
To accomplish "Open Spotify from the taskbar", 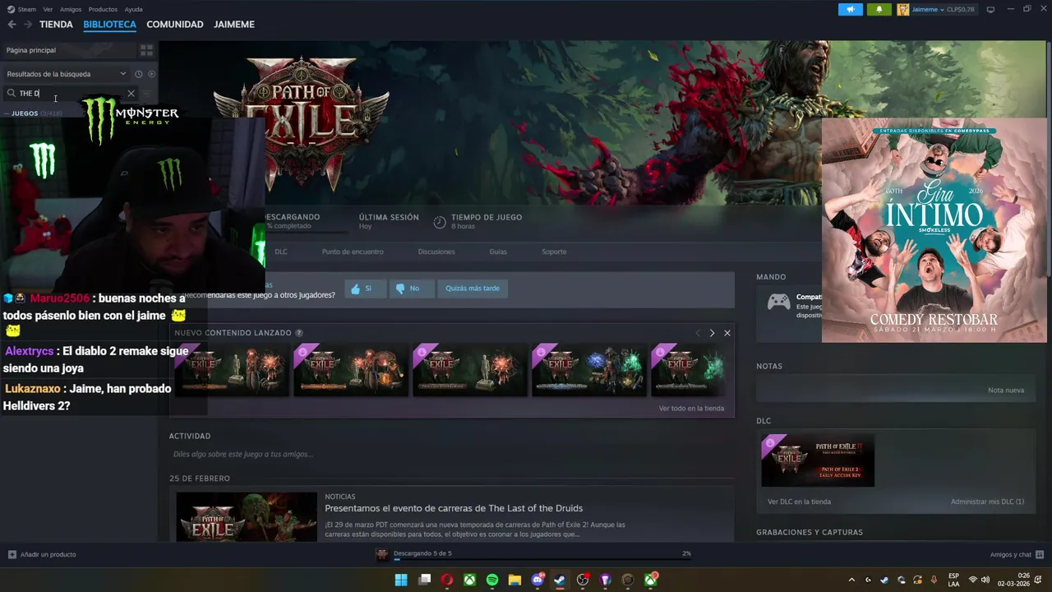I will click(x=491, y=580).
